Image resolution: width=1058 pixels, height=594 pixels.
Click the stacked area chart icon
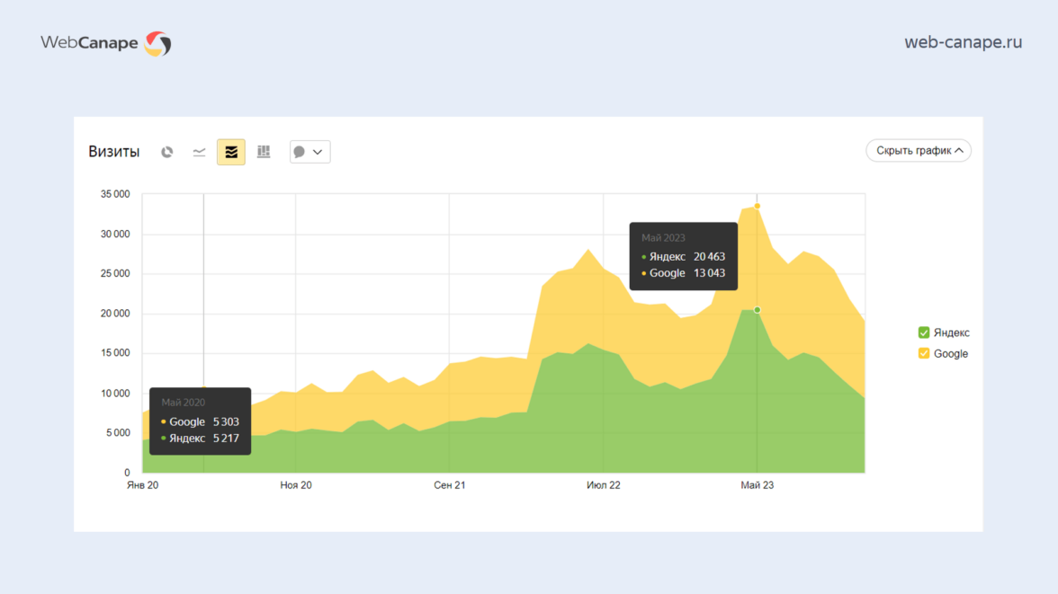[x=231, y=152]
